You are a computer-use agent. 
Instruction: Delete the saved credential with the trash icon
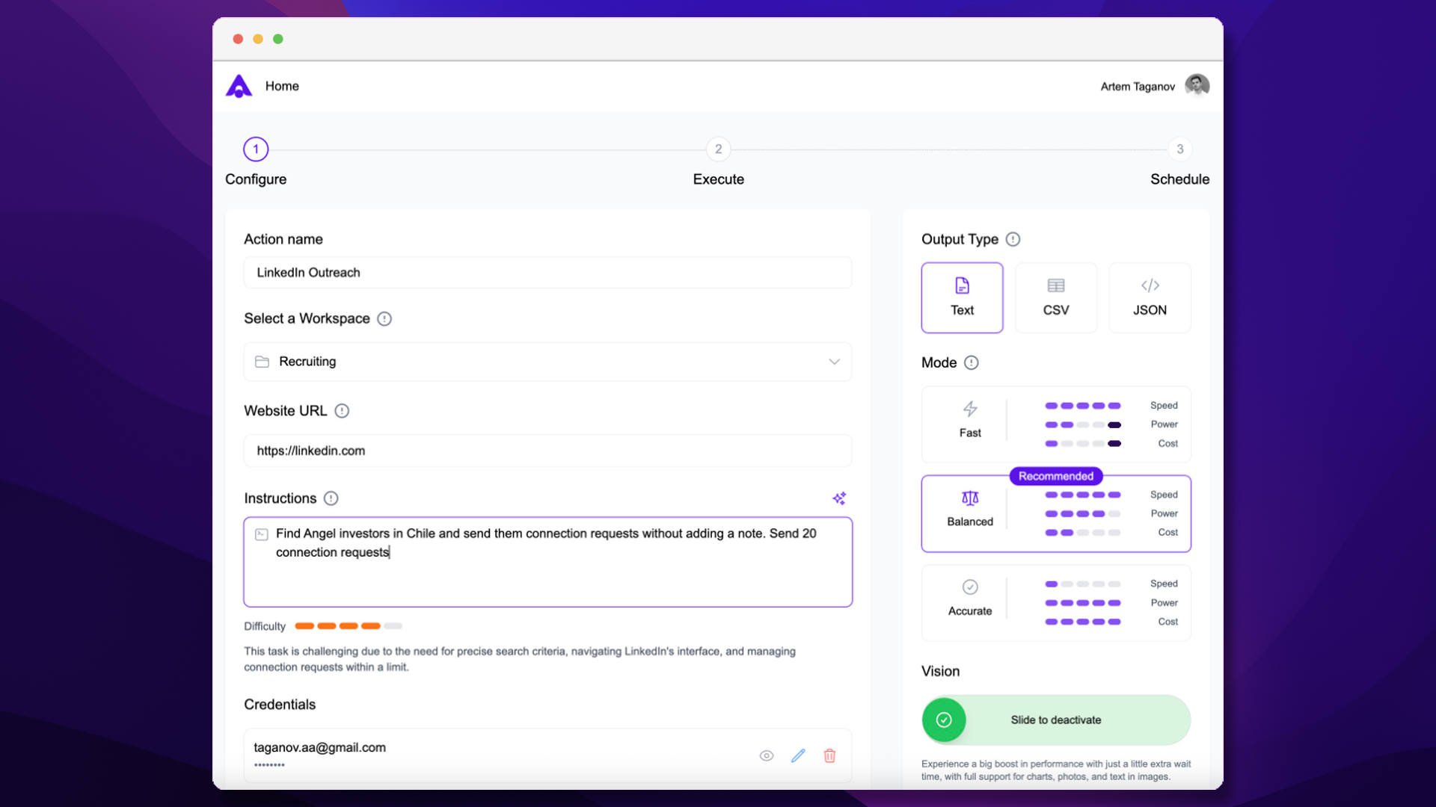pyautogui.click(x=829, y=755)
